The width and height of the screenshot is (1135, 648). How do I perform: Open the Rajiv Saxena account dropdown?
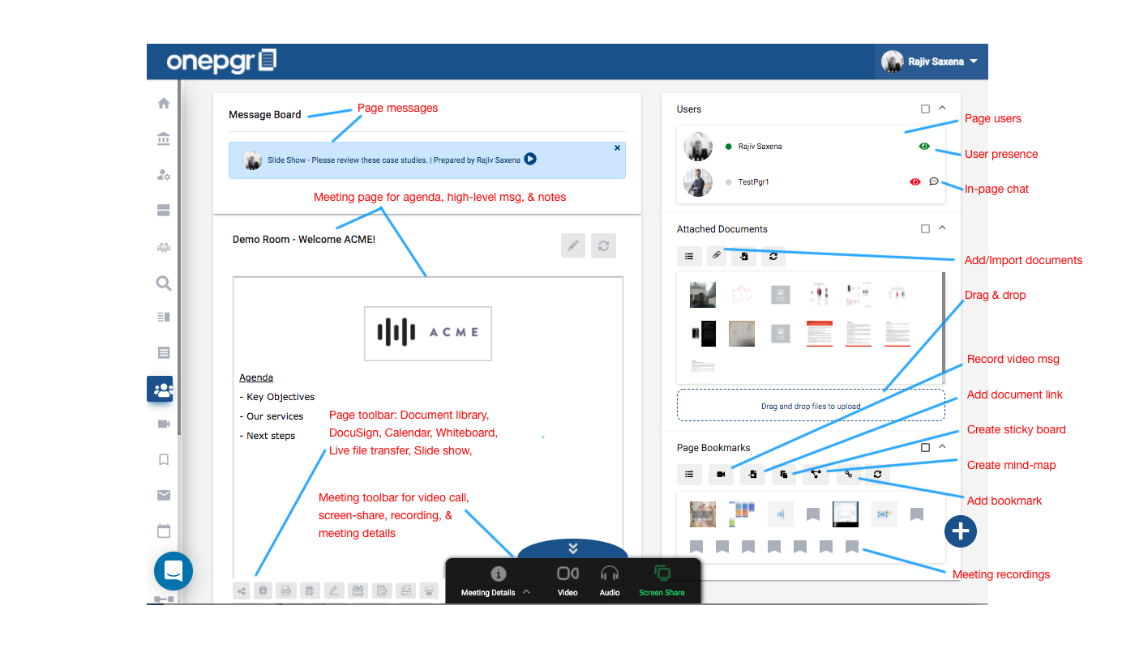click(x=930, y=62)
